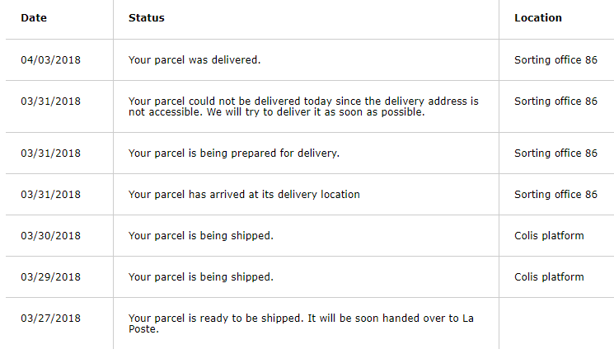Viewport: 614px width, 354px height.
Task: Click Sorting office 86 in the prepared-for-delivery row
Action: click(x=555, y=153)
